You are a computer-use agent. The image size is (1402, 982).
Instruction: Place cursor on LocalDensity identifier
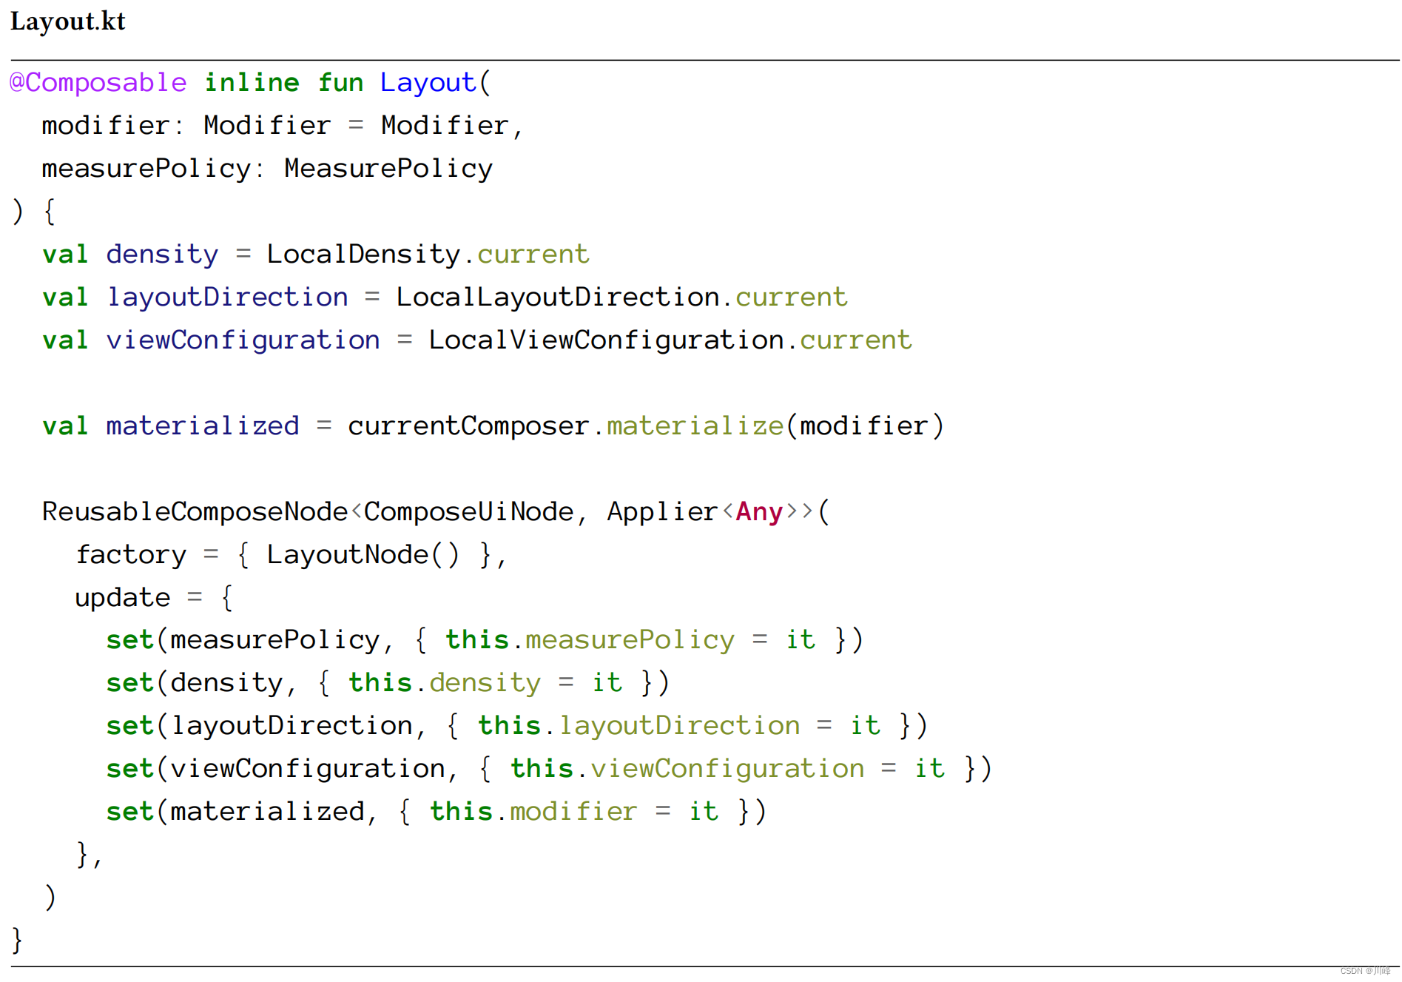tap(363, 255)
